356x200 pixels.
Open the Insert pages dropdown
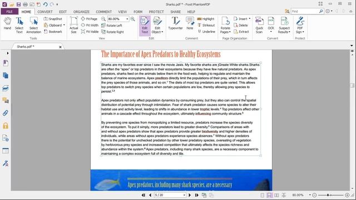[x=242, y=19]
